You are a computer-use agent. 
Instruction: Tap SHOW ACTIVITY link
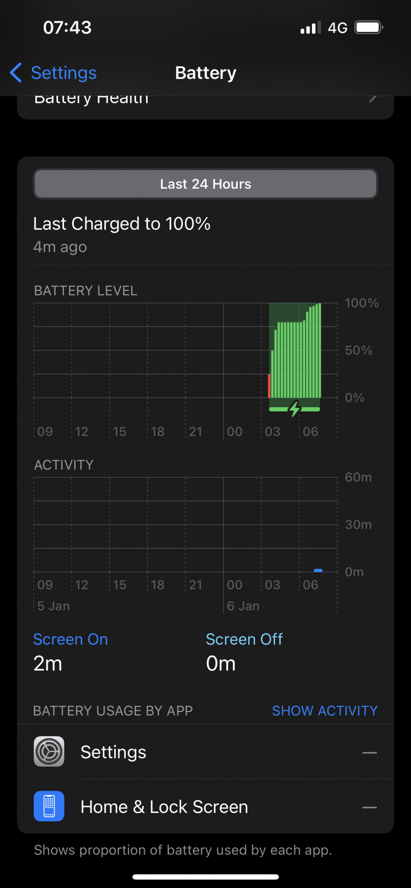point(325,710)
